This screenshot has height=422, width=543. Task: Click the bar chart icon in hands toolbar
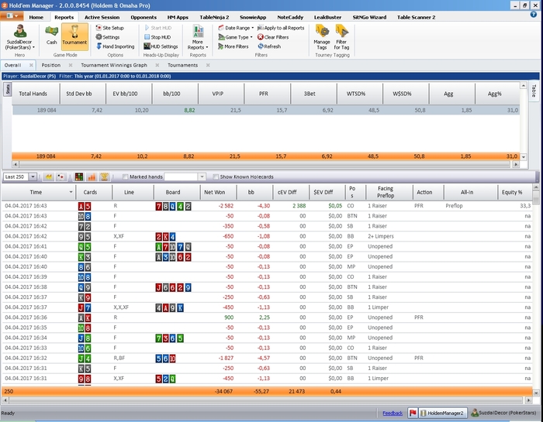coord(92,177)
